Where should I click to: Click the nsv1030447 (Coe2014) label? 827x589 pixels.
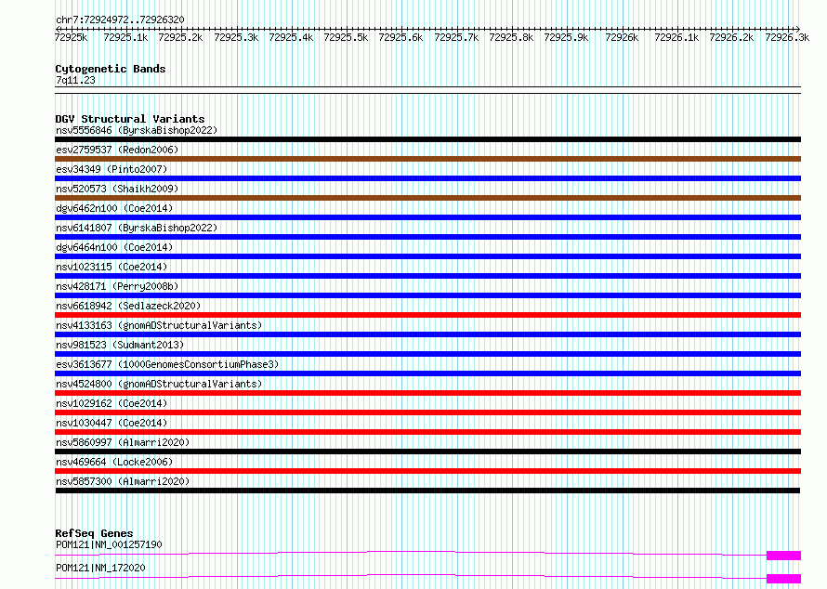click(x=112, y=423)
